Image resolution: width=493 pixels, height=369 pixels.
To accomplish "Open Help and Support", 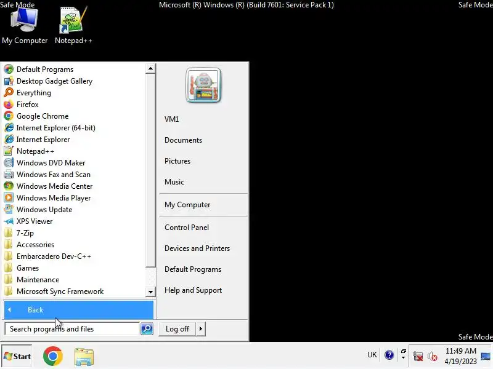I will 193,290.
